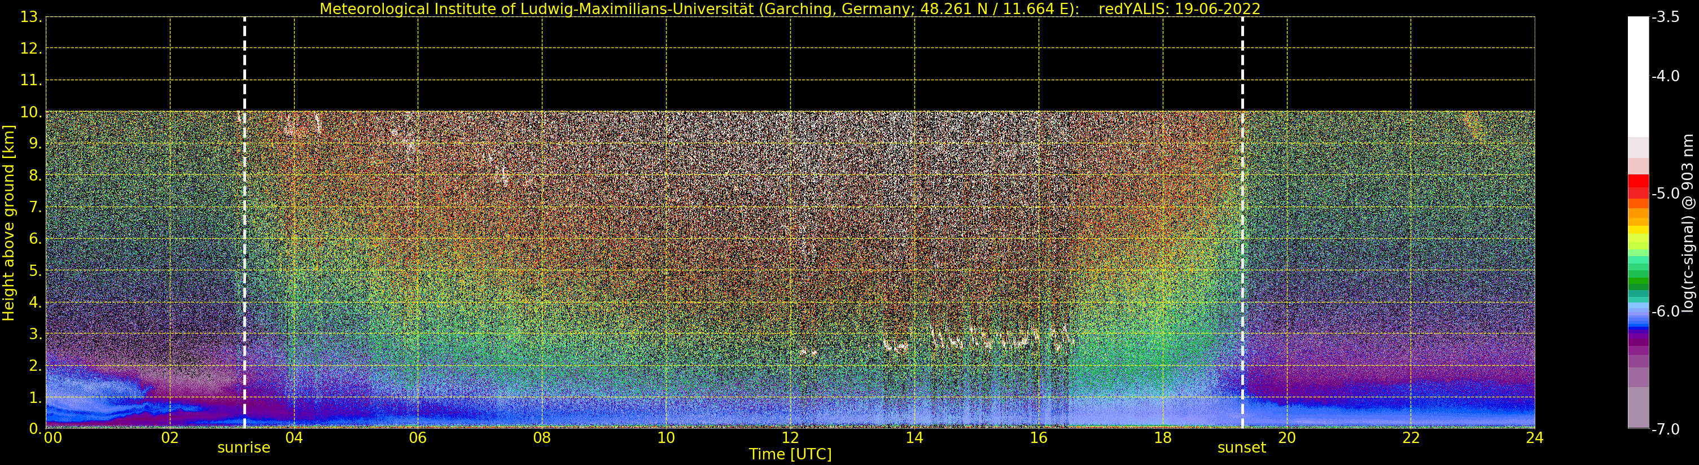1699x465 pixels.
Task: Click the time axis tick label '04'
Action: [294, 438]
